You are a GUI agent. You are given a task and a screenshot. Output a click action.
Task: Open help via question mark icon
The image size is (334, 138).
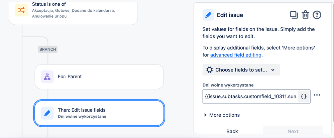click(317, 15)
